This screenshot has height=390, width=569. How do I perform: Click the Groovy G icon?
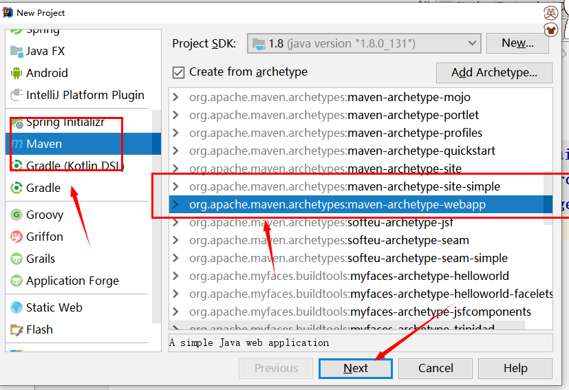click(x=17, y=215)
